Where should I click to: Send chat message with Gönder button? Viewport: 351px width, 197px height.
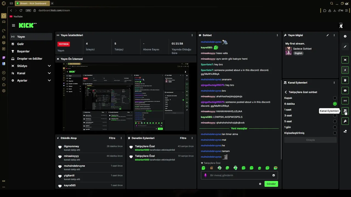271,184
